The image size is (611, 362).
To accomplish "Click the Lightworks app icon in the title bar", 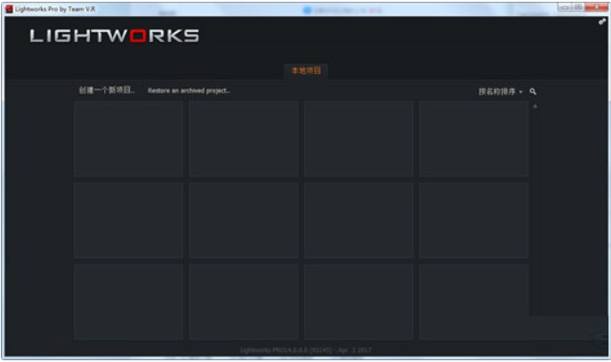I will click(8, 7).
